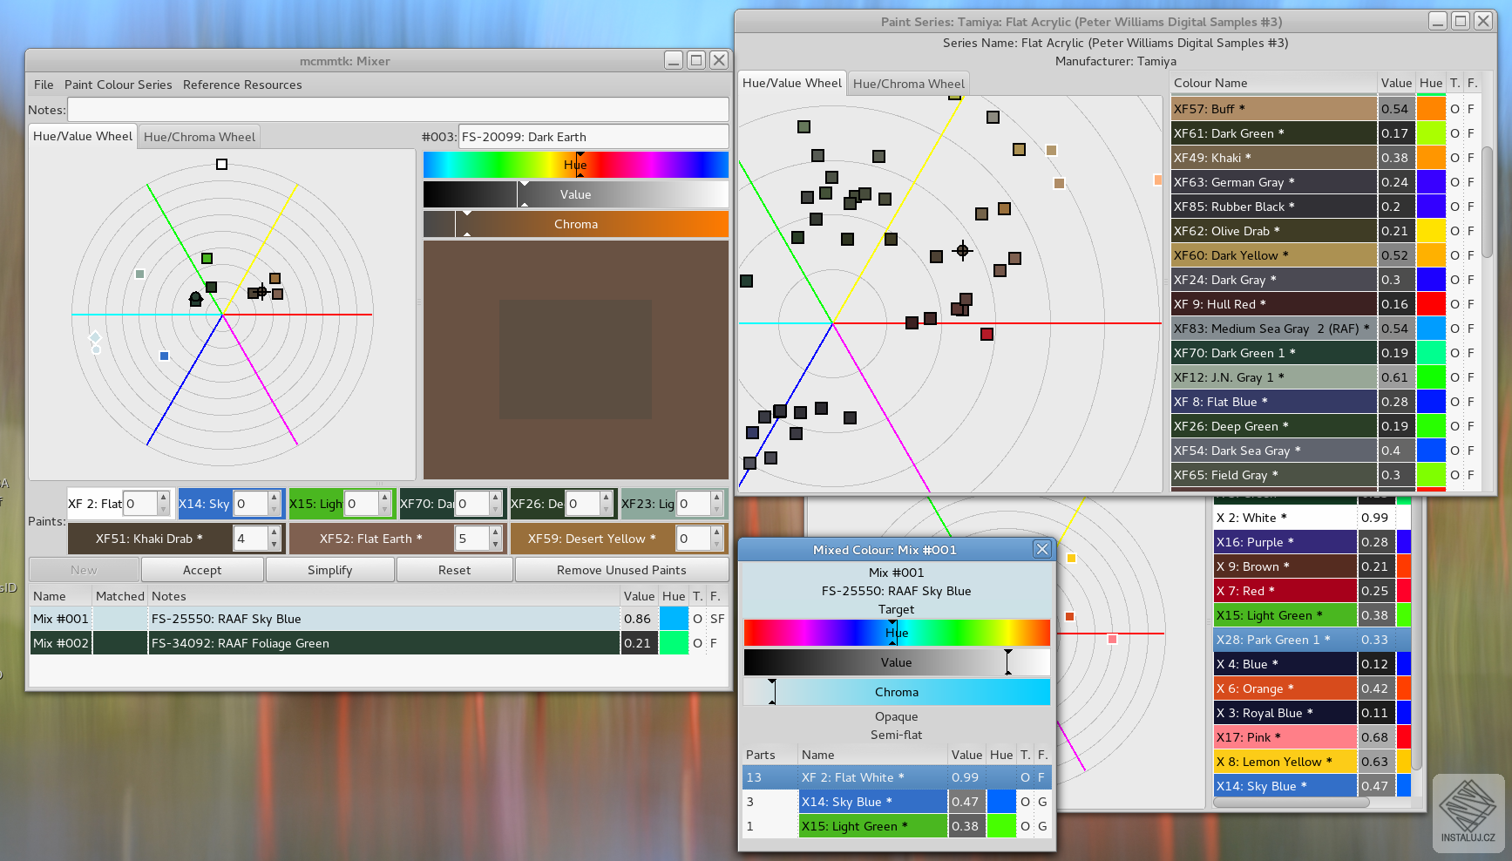Click the Simplify button
The width and height of the screenshot is (1512, 861).
coord(329,569)
